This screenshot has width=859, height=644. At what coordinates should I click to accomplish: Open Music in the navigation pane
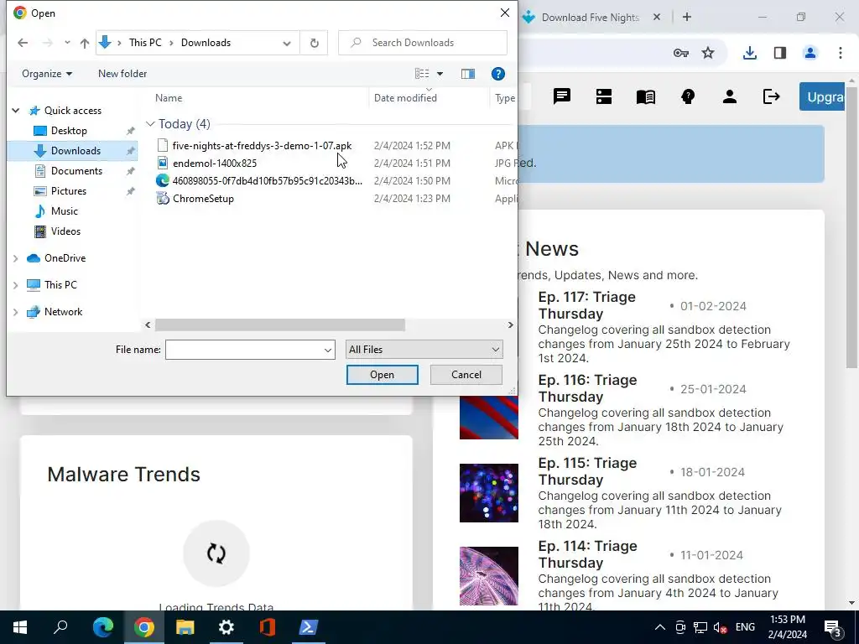tap(64, 211)
